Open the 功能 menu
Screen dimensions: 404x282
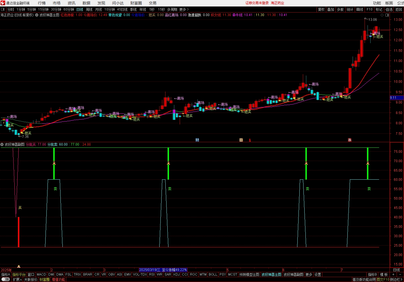(377, 3)
